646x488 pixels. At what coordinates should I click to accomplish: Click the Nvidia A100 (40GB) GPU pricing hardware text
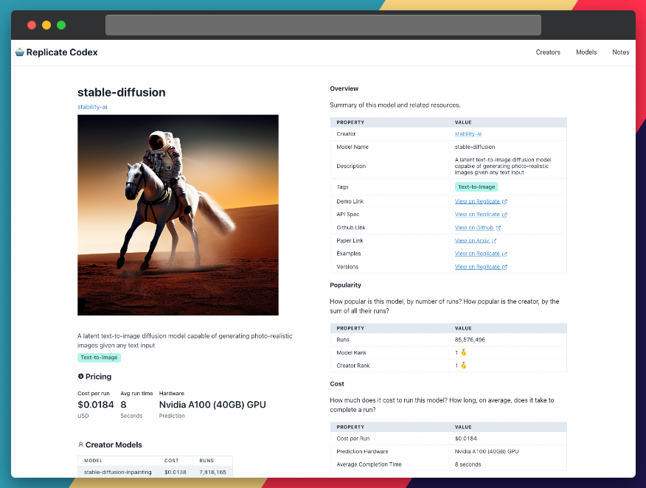tap(212, 405)
